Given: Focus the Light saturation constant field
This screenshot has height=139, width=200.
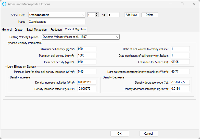Looking at the screenshot, I should pos(180,72).
